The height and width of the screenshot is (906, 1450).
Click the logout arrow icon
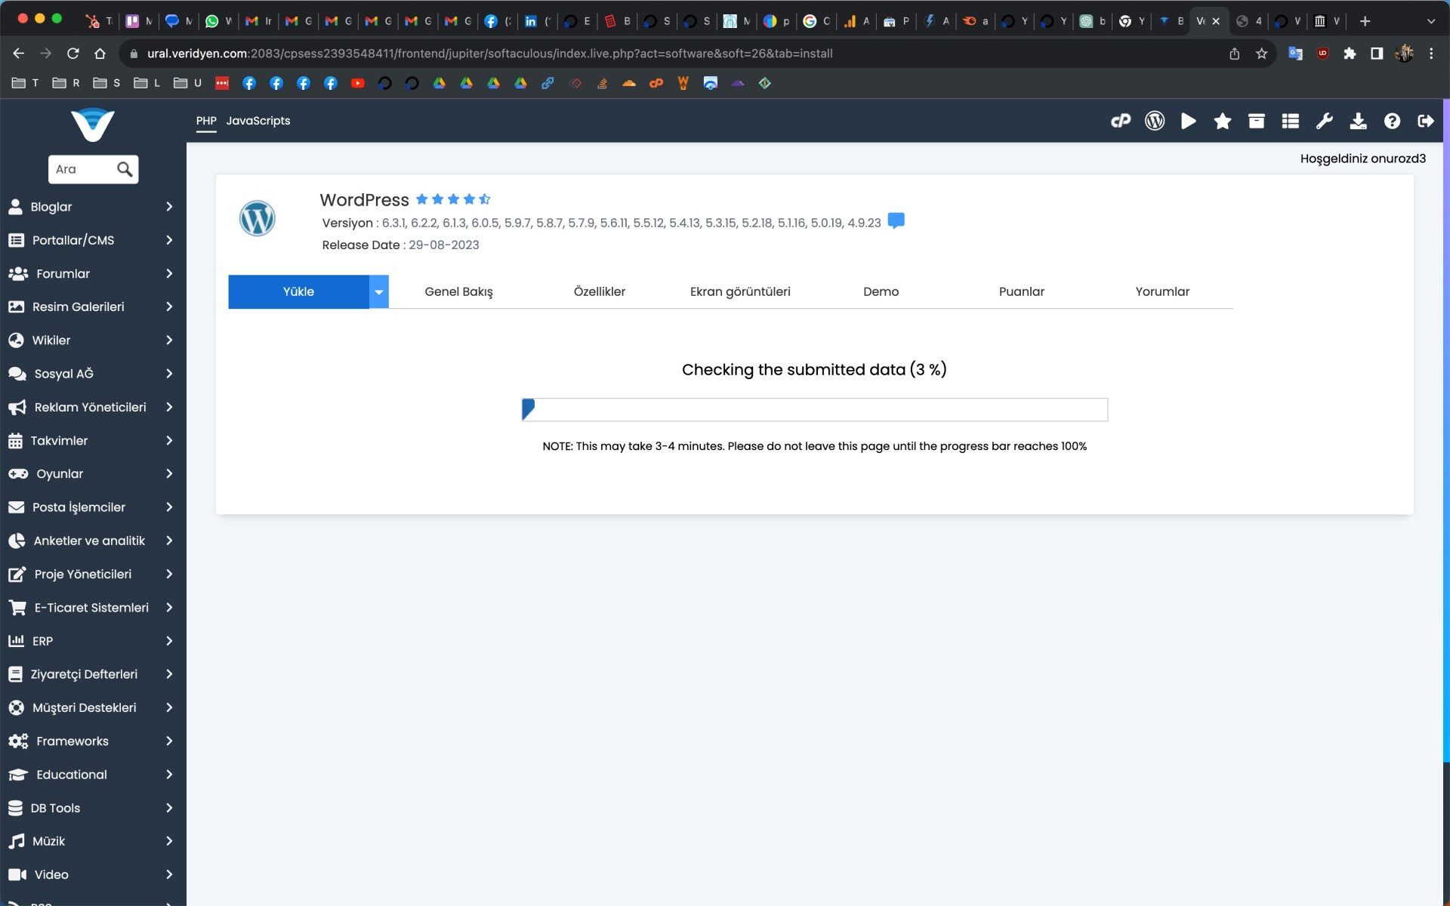[1426, 121]
